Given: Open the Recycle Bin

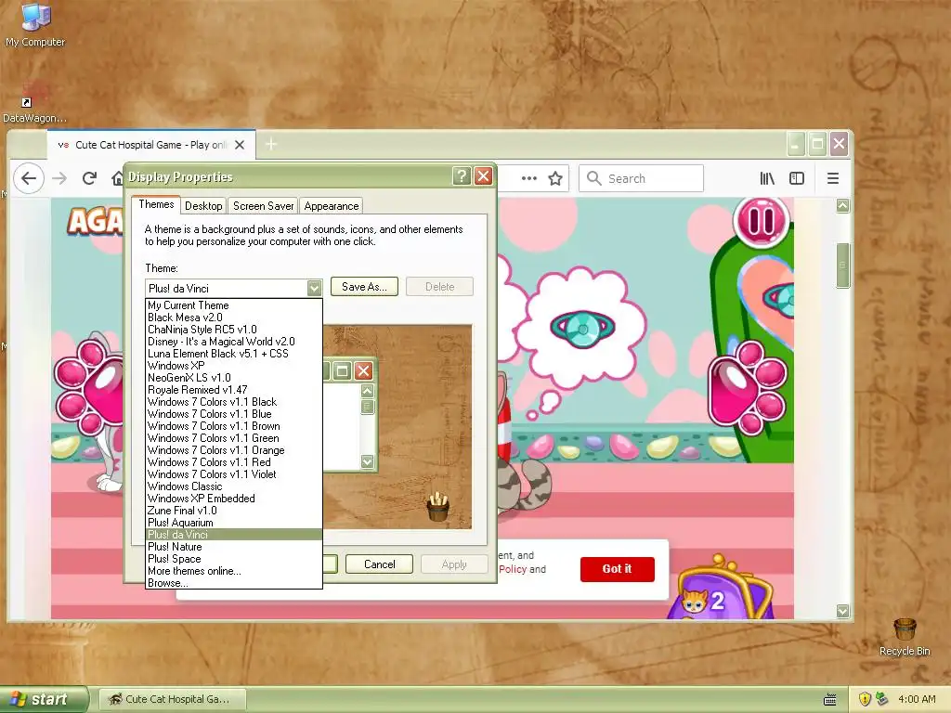Looking at the screenshot, I should point(905,637).
